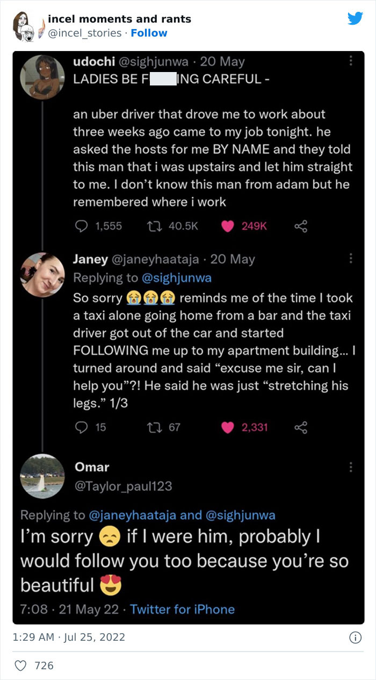This screenshot has width=376, height=680.
Task: Open the reply icon on udochi's tweet
Action: [81, 226]
